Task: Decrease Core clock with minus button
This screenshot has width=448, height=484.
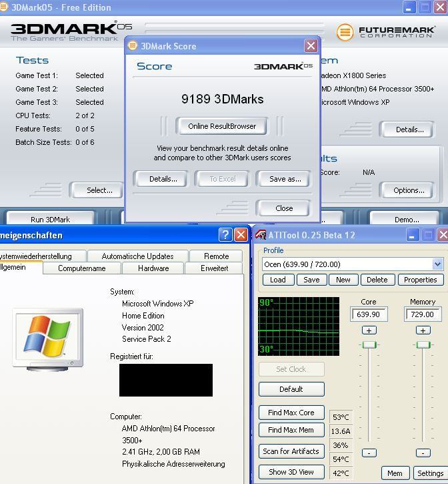Action: (x=369, y=453)
